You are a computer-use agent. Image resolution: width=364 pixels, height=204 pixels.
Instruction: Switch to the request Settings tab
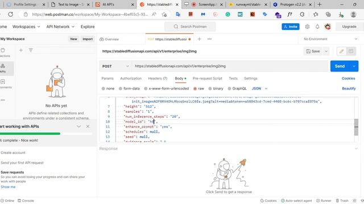[251, 78]
